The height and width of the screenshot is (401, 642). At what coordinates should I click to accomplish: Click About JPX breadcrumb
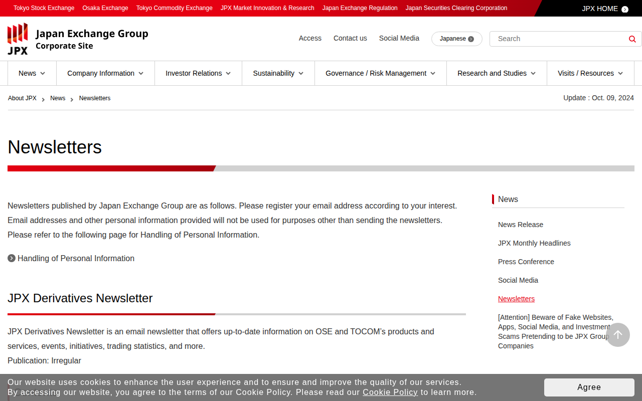pyautogui.click(x=22, y=98)
